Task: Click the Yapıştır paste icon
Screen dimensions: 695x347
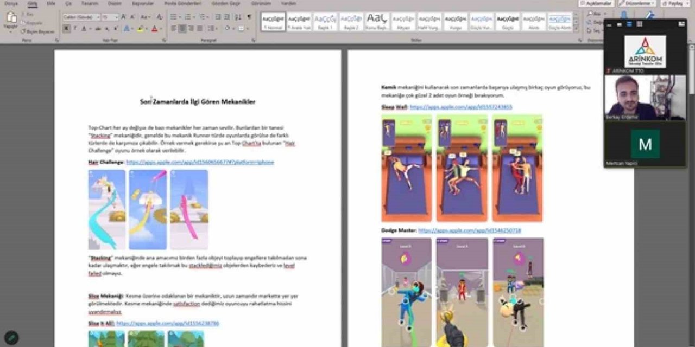Action: tap(11, 20)
